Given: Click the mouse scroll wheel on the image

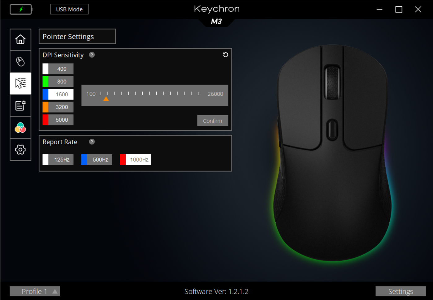Looking at the screenshot, I should 332,82.
